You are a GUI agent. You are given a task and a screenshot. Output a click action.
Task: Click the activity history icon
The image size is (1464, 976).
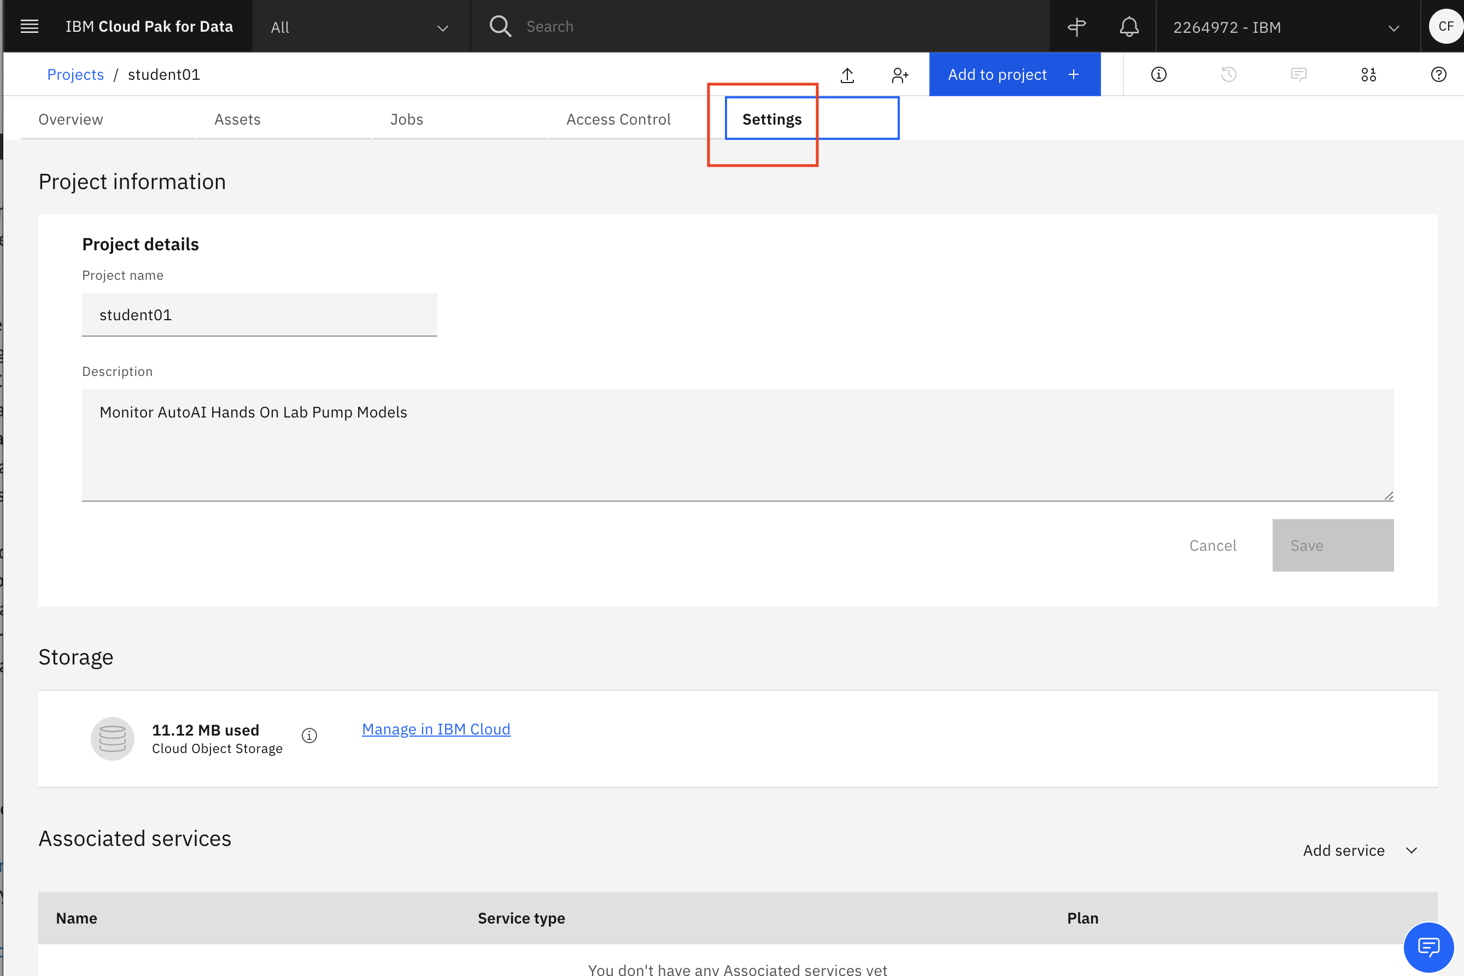1229,74
